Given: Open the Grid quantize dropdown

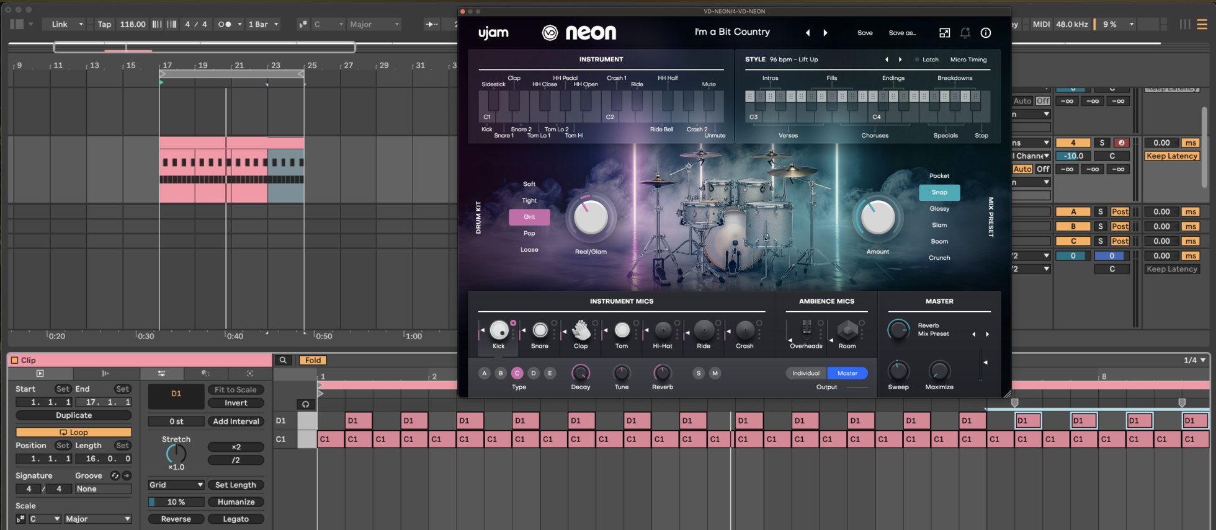Looking at the screenshot, I should click(x=176, y=485).
